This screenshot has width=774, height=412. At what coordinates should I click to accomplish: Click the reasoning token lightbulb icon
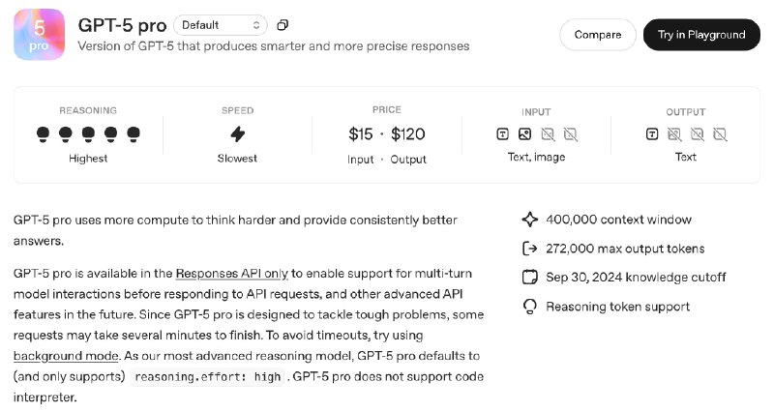[529, 307]
